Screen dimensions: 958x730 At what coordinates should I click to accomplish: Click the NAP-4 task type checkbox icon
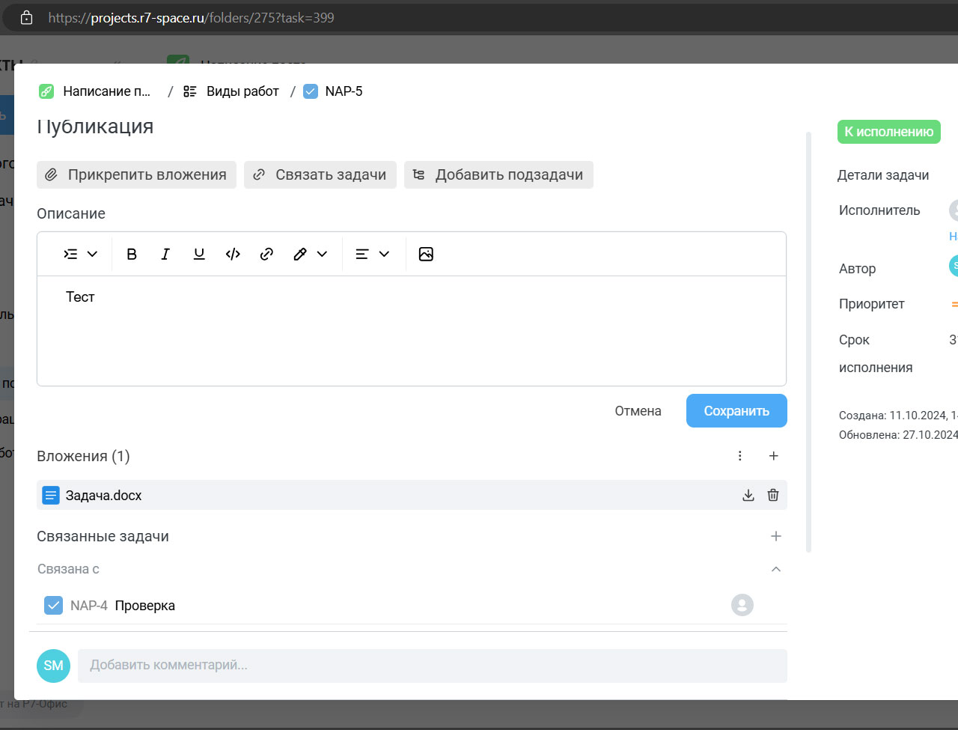click(x=53, y=605)
